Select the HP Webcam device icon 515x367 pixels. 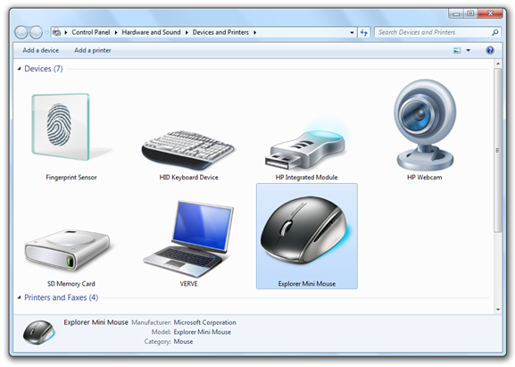pyautogui.click(x=425, y=124)
